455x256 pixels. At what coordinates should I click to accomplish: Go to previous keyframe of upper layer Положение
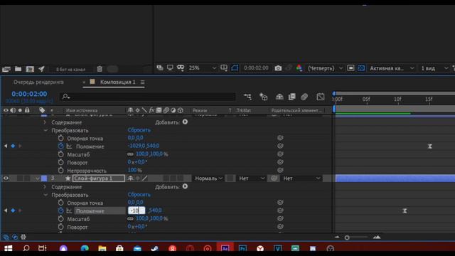(x=6, y=146)
